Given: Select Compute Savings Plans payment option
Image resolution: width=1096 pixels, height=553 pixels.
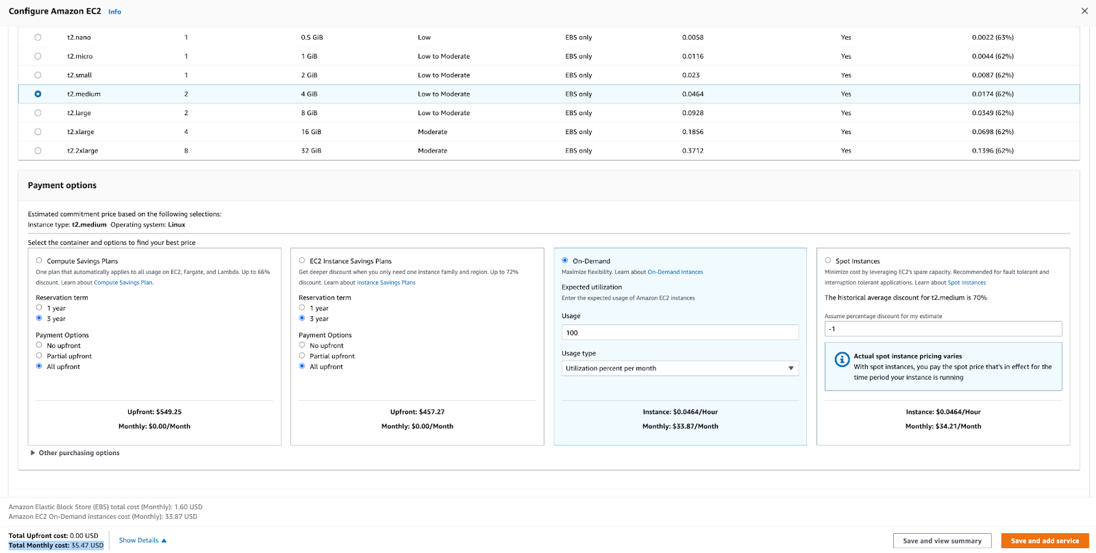Looking at the screenshot, I should 39,261.
